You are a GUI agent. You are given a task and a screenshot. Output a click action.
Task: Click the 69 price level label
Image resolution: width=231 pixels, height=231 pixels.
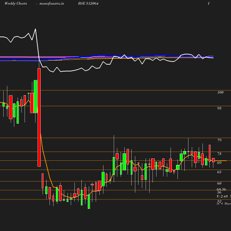pos(219,163)
